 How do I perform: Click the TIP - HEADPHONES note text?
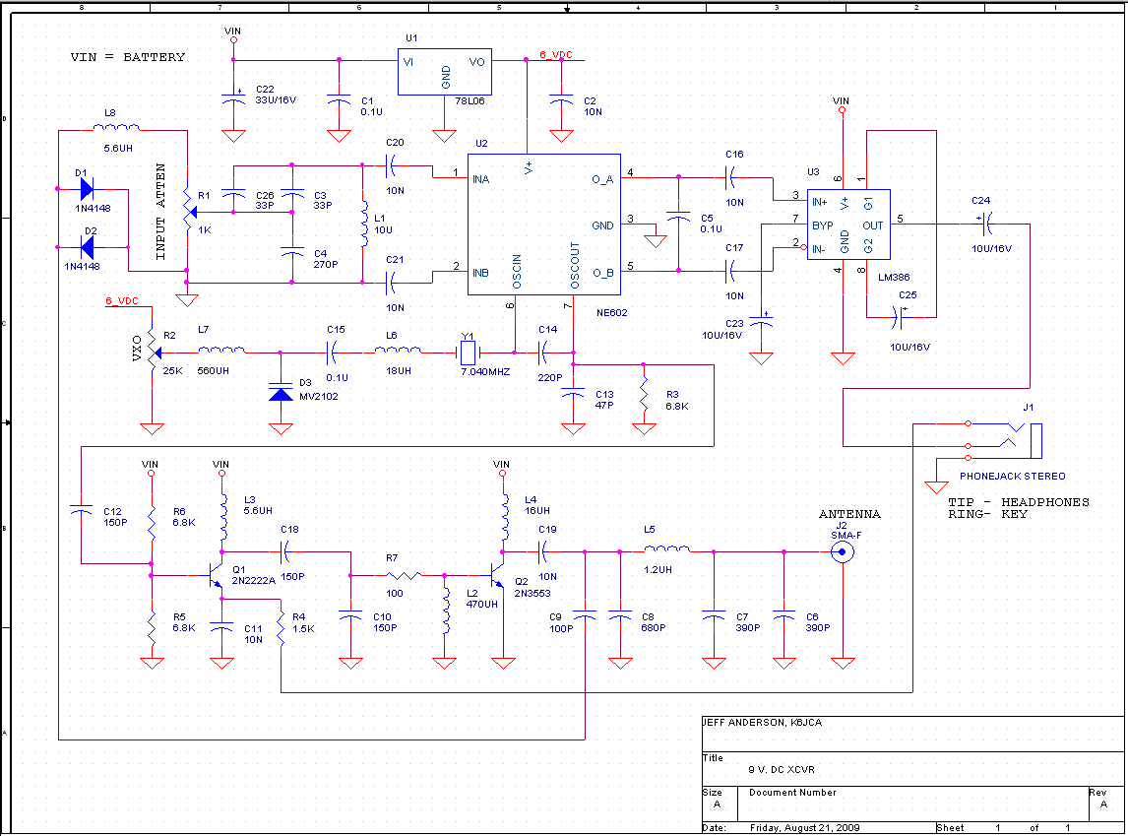(1019, 502)
